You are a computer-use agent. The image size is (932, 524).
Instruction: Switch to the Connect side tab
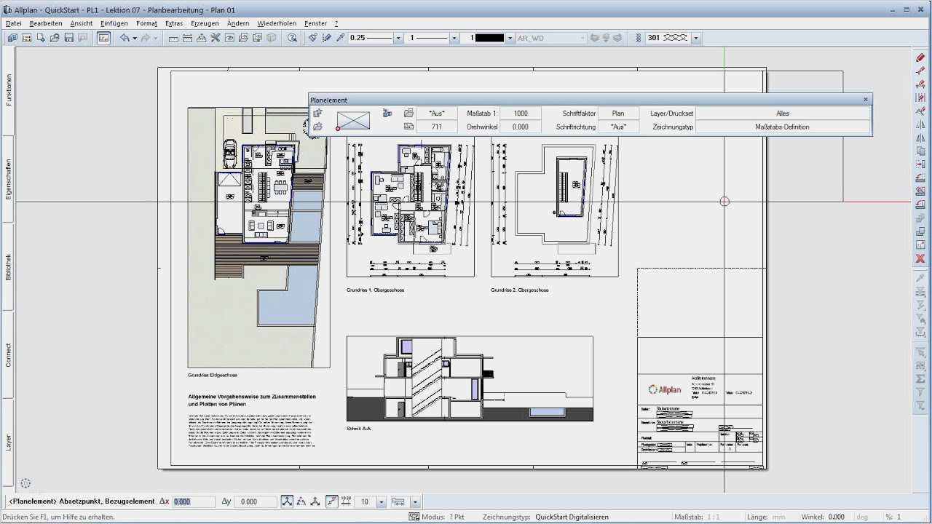9,355
